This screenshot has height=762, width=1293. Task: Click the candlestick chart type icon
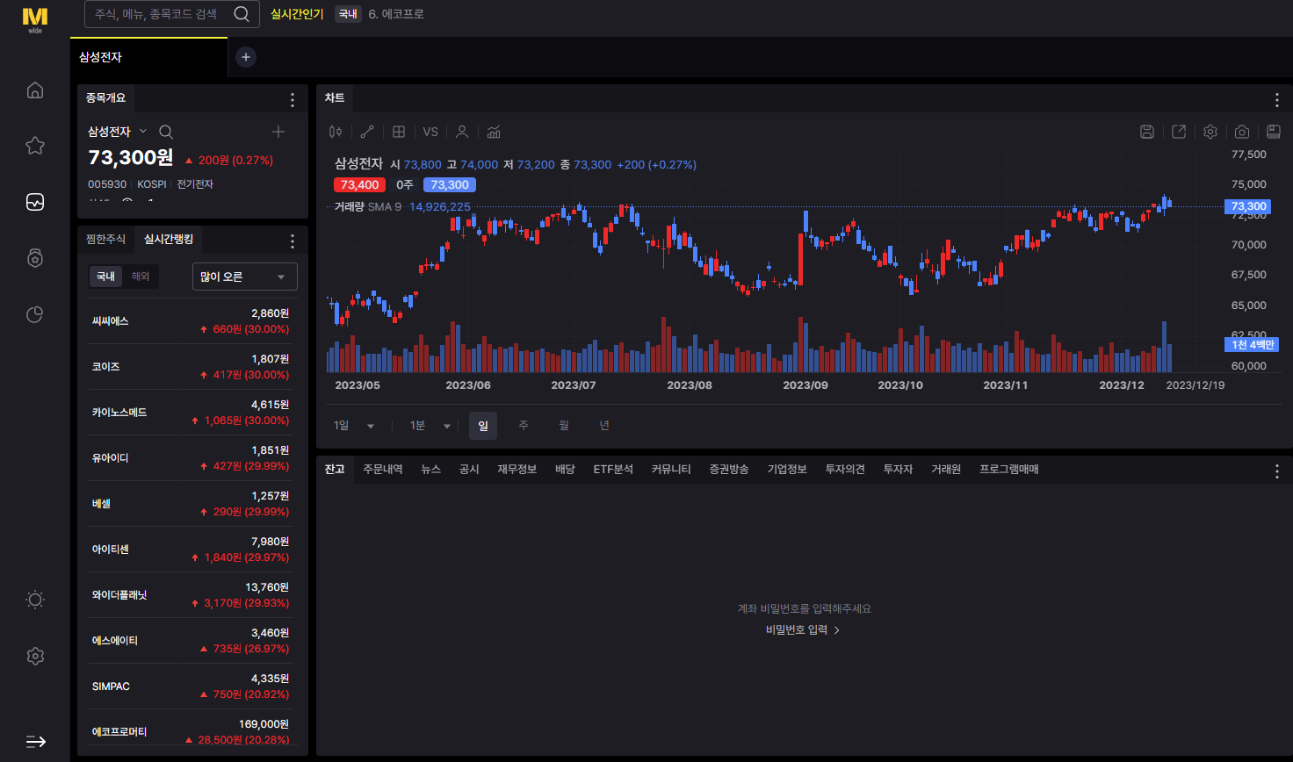click(336, 132)
